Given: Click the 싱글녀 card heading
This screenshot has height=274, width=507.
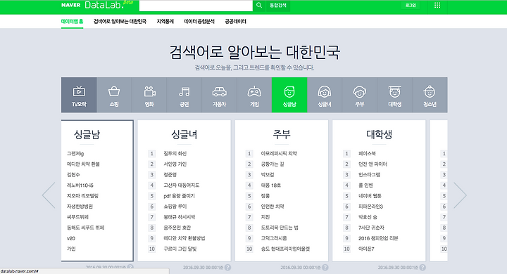Looking at the screenshot, I should [184, 134].
